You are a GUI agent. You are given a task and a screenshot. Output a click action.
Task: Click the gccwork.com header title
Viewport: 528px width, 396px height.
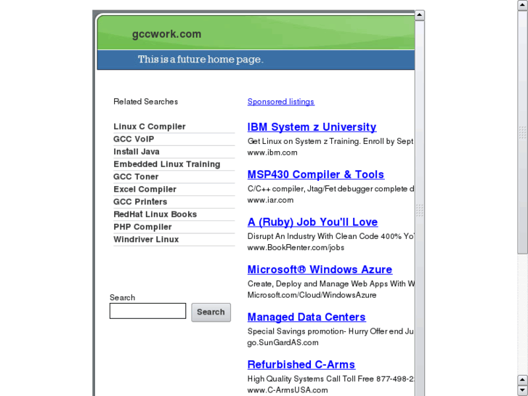(x=167, y=34)
